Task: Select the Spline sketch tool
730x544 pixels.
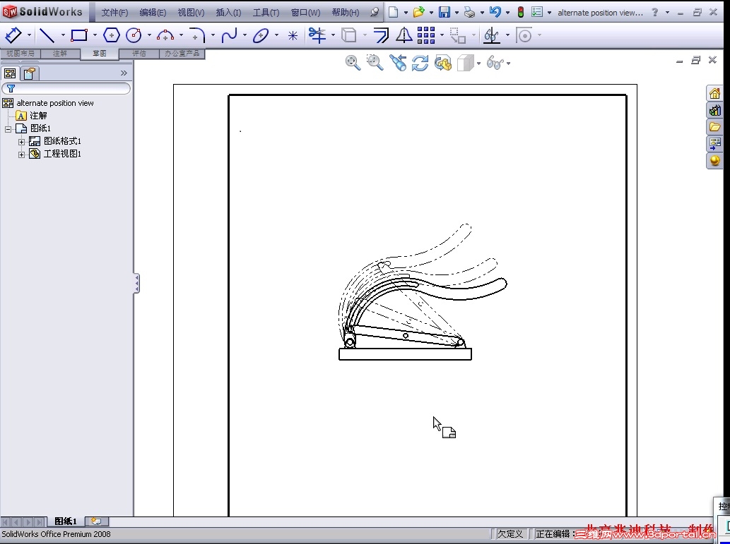Action: tap(229, 35)
